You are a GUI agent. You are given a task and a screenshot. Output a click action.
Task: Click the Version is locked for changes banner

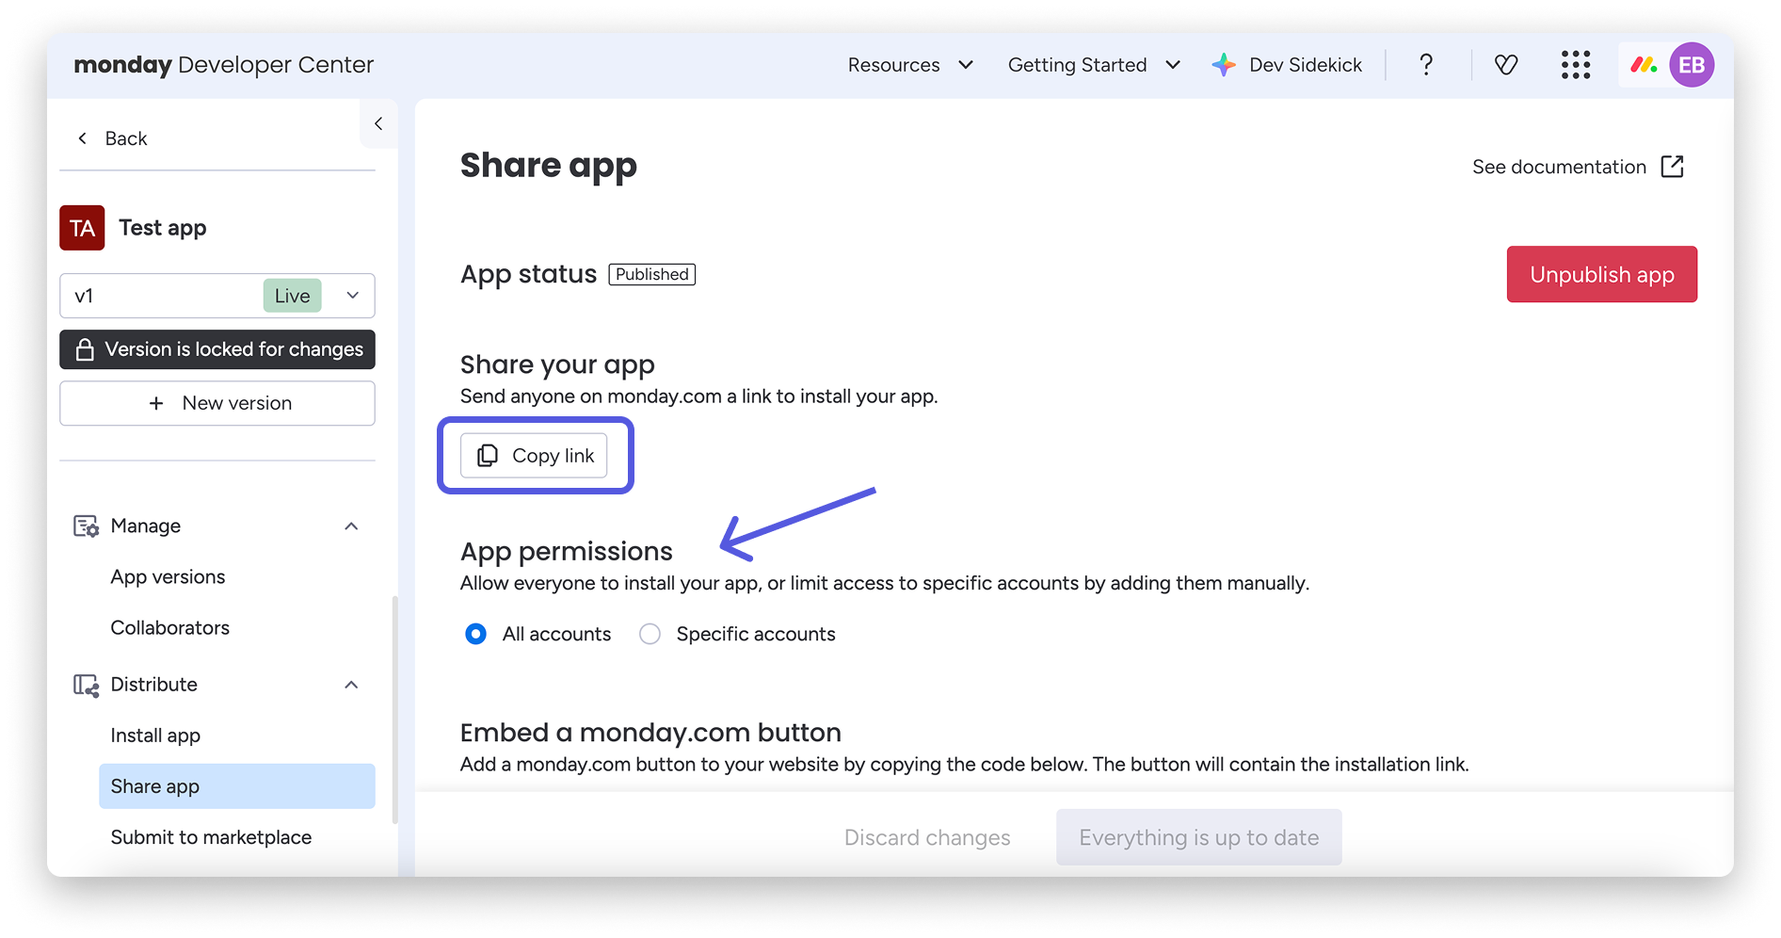(217, 349)
